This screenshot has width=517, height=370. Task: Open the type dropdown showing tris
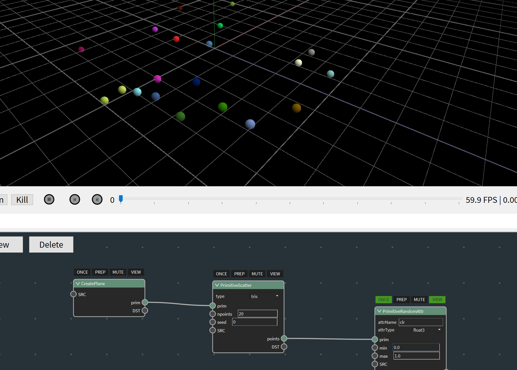265,296
